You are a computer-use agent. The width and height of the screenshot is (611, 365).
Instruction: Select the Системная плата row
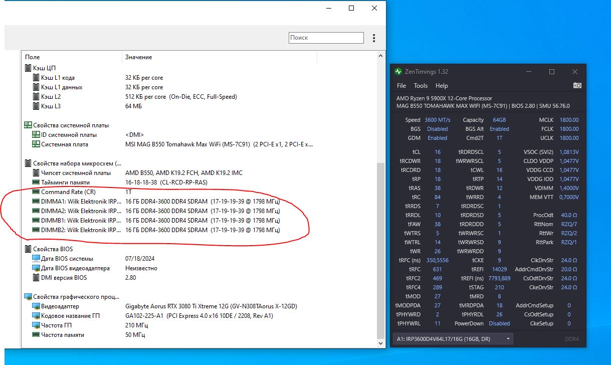pos(198,144)
